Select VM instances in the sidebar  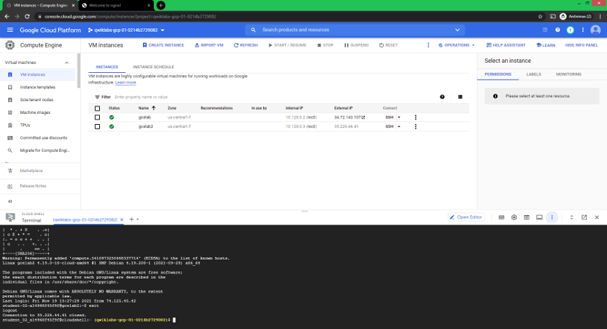point(38,75)
